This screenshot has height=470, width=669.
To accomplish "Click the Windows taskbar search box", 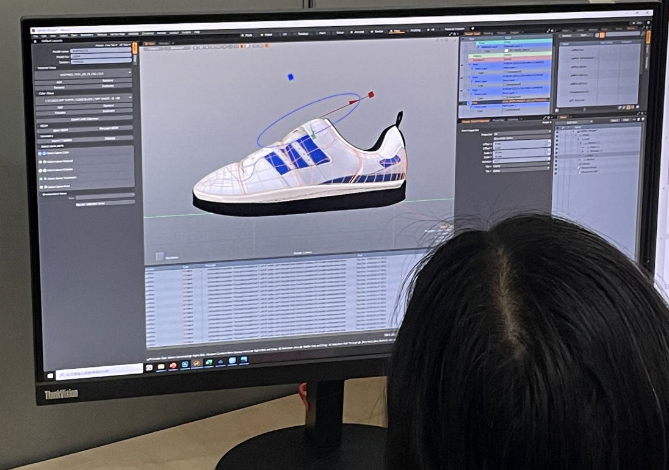I will pos(99,372).
